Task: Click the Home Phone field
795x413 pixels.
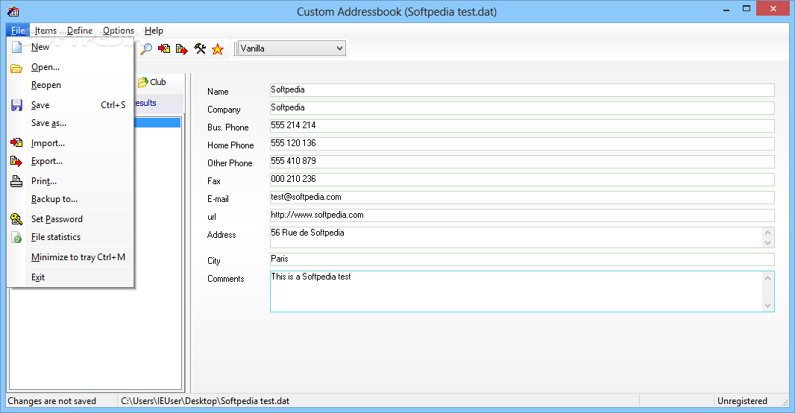Action: (x=522, y=143)
